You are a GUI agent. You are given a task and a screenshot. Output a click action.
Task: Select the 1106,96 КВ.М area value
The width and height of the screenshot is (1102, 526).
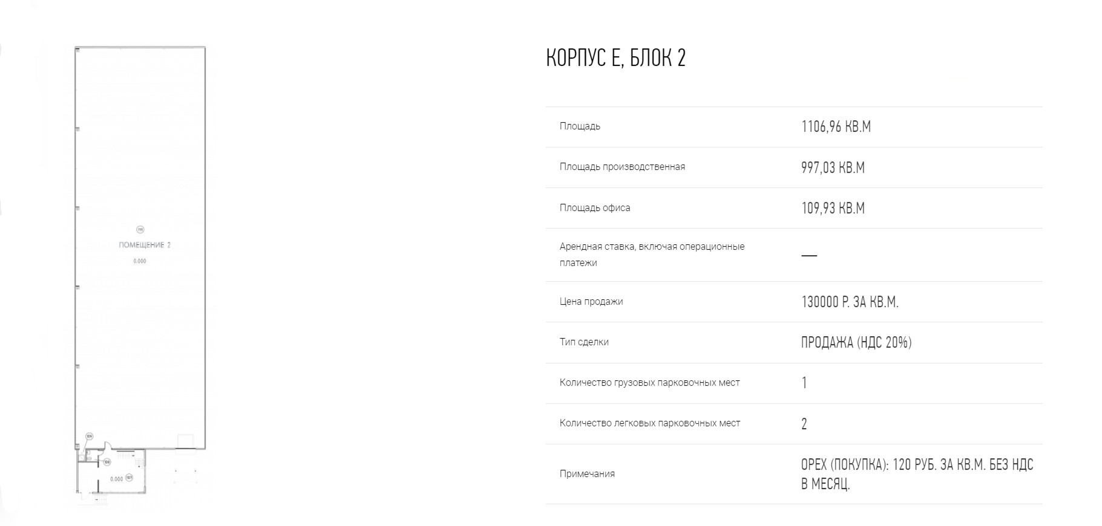836,126
